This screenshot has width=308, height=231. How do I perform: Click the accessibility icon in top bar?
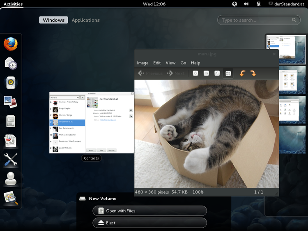pos(234,4)
